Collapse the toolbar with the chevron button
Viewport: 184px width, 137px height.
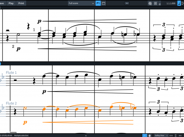[x=127, y=3]
